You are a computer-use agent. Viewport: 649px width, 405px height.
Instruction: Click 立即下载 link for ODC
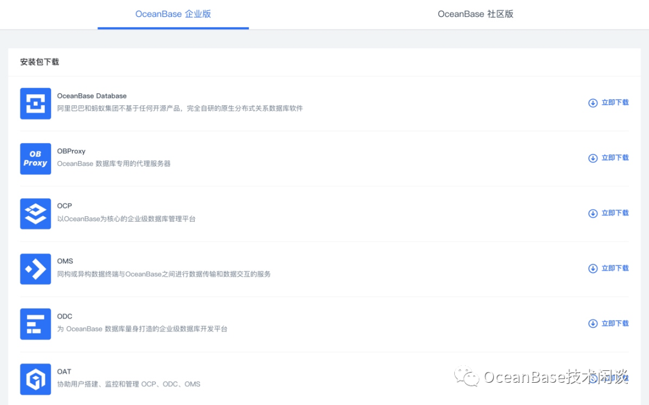615,323
